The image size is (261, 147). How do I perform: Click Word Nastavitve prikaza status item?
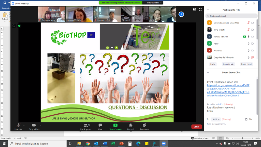coord(200,138)
